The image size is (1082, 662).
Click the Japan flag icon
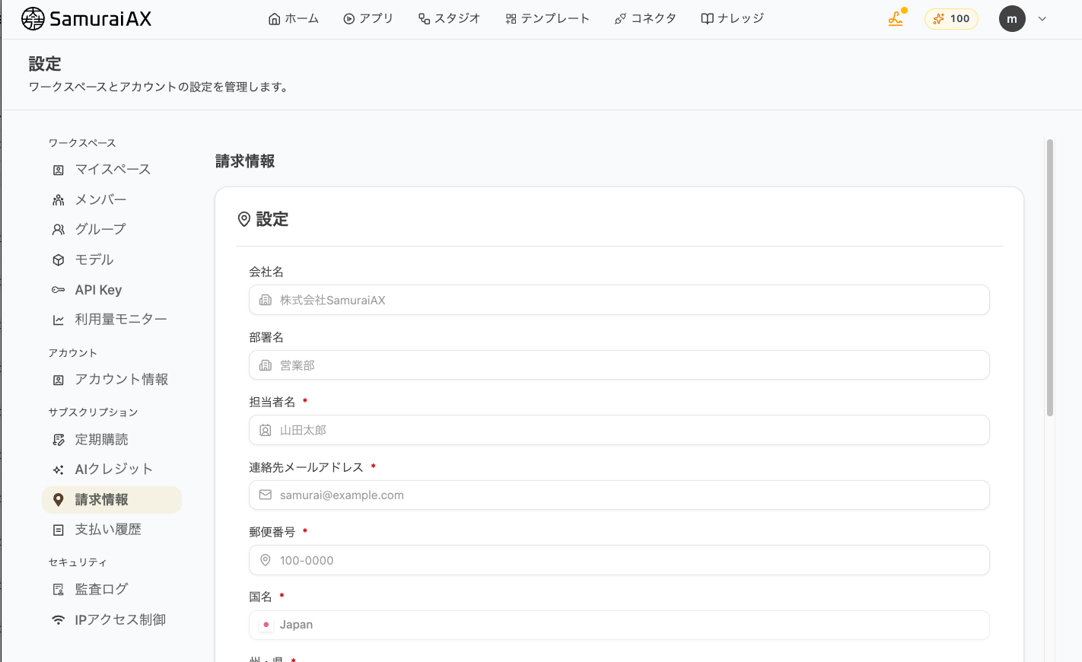[x=266, y=625]
